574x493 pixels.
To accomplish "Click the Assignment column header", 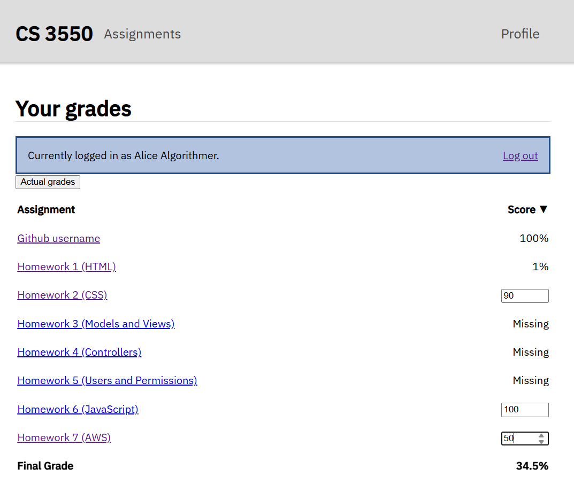I will [x=46, y=209].
